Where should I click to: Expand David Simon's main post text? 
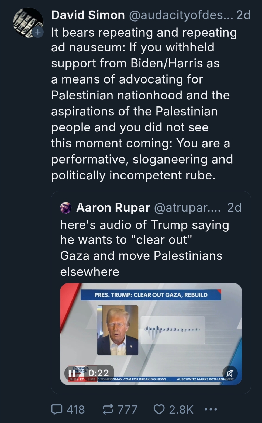coord(144,104)
